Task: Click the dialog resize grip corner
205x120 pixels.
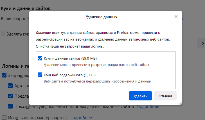Action: 180,103
